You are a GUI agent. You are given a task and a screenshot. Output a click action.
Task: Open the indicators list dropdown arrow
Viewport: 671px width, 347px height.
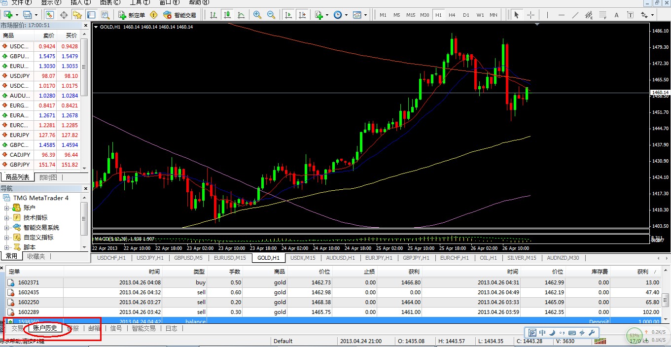click(327, 15)
